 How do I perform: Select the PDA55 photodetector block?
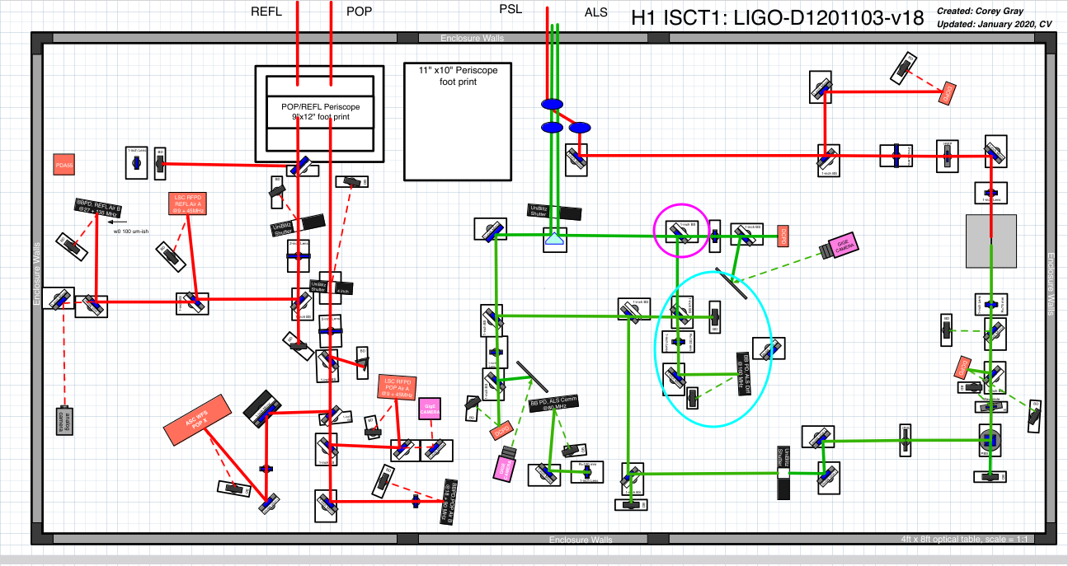pos(65,165)
